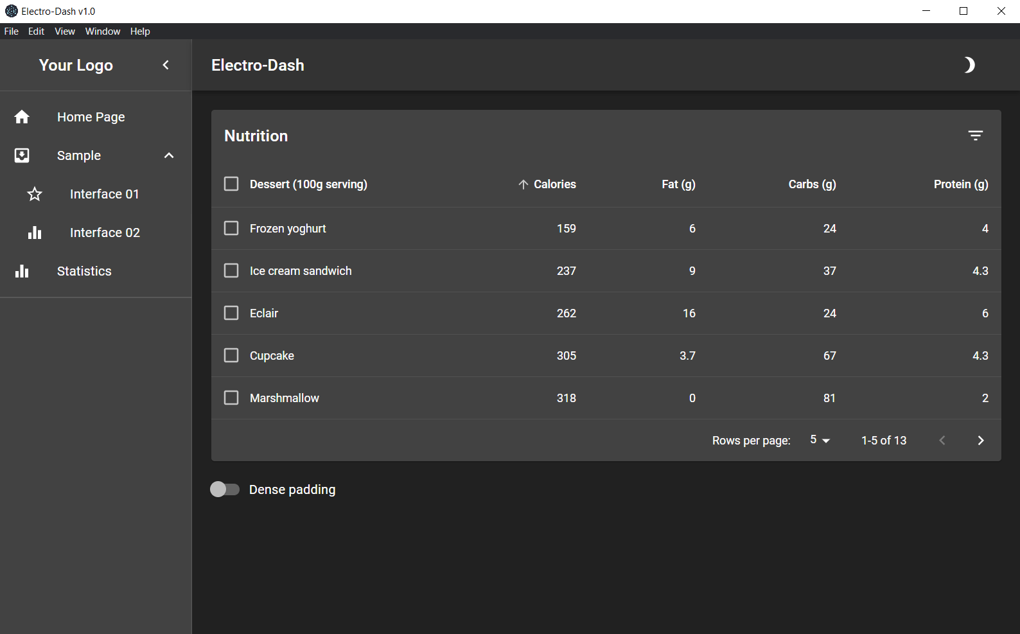Enable the Dense padding switch
This screenshot has width=1020, height=634.
click(x=224, y=489)
